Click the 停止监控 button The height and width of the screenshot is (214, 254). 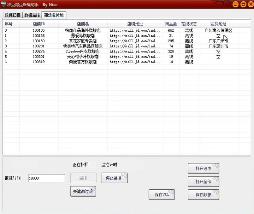point(114,178)
